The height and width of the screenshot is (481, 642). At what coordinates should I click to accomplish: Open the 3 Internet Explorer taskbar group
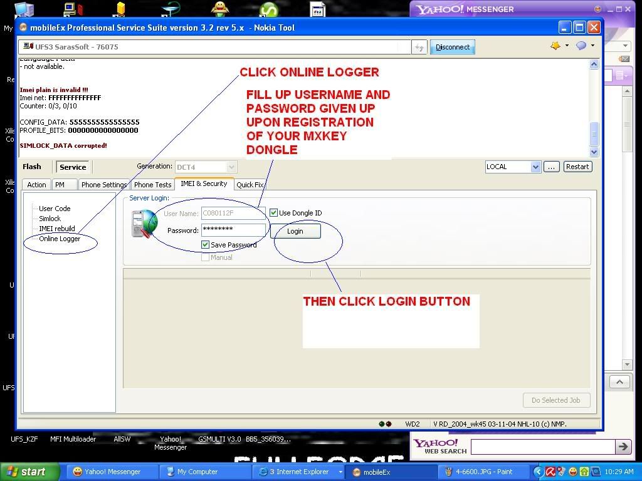[298, 472]
